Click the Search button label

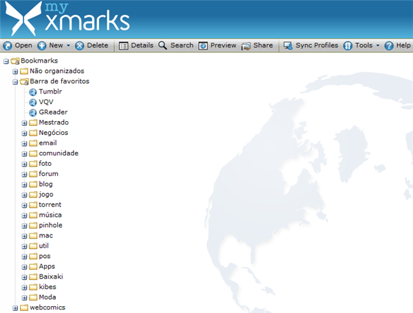182,45
